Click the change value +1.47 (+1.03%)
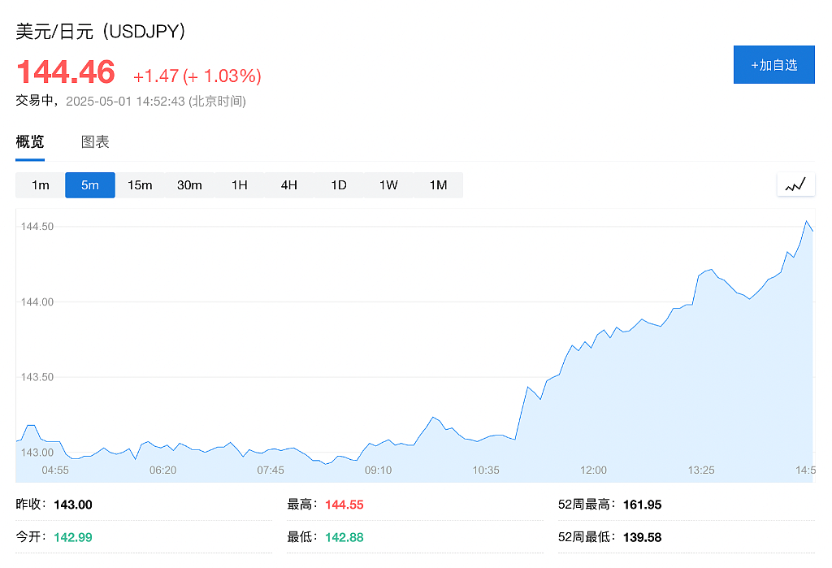832x568 pixels. [x=197, y=76]
